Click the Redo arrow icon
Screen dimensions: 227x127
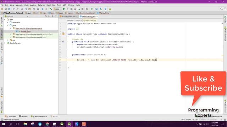[x=18, y=9]
